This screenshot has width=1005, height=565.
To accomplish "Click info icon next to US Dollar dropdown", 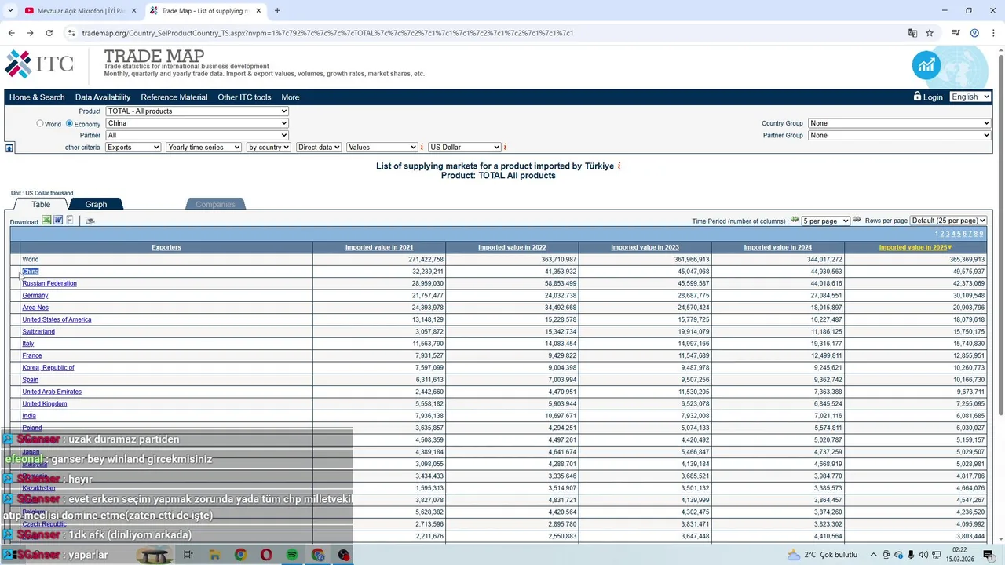I will [x=505, y=148].
